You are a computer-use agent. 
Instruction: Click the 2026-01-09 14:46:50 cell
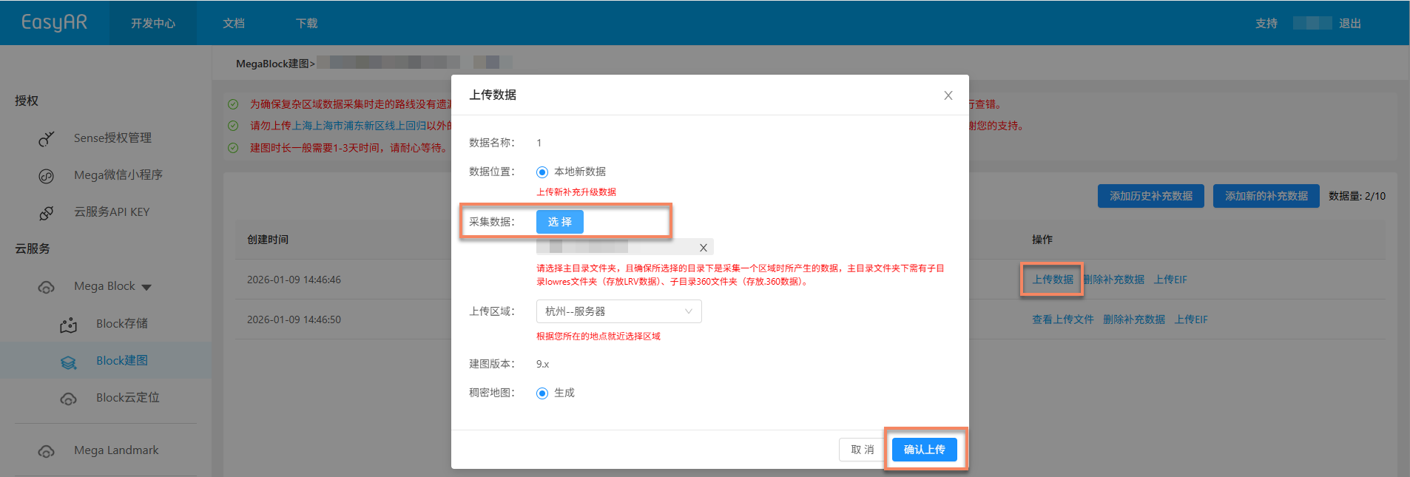pos(294,319)
